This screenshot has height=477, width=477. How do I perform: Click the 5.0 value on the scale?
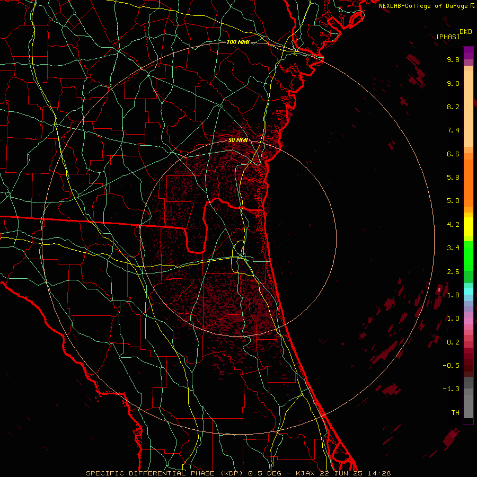[453, 201]
